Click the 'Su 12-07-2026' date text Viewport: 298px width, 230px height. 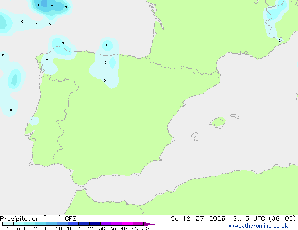198,219
